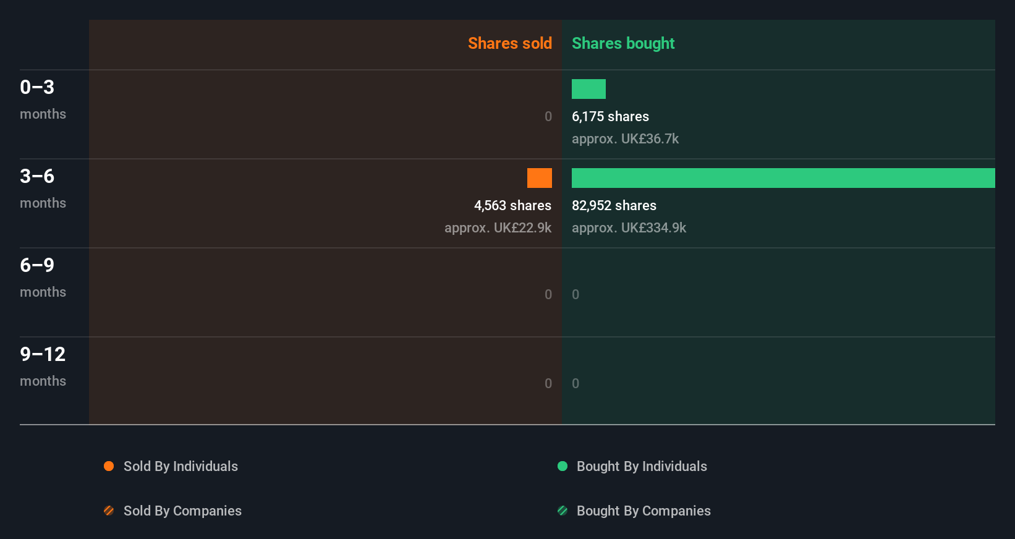Screen dimensions: 1015x539
Task: Select the '3–6' months row label
Action: tap(37, 176)
